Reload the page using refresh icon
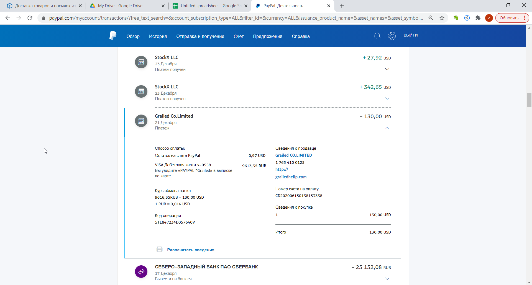 30,18
